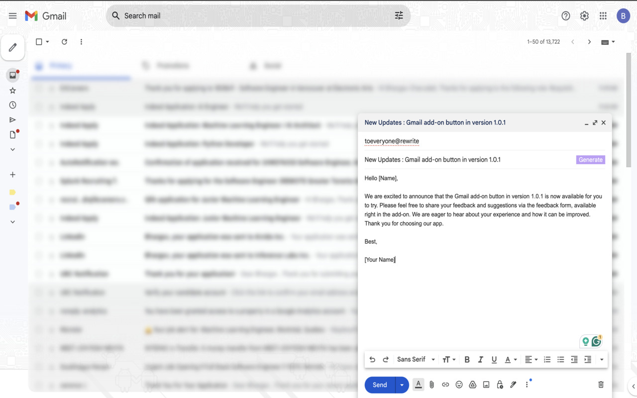
Task: Click the Gmail logo
Action: tap(46, 16)
